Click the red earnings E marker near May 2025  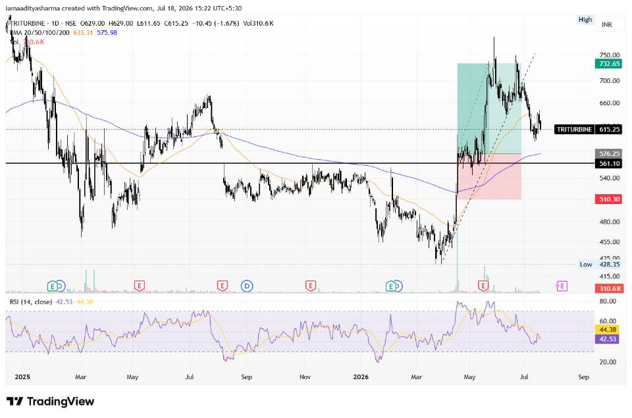click(x=139, y=286)
